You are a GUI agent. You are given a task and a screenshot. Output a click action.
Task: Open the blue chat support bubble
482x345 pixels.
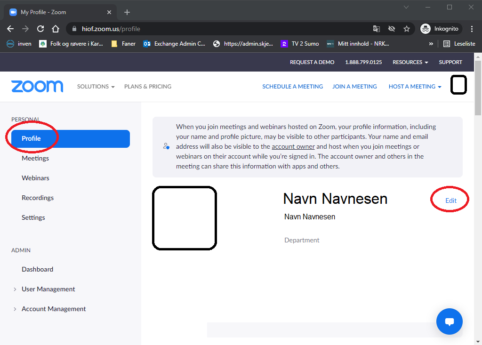pyautogui.click(x=450, y=321)
